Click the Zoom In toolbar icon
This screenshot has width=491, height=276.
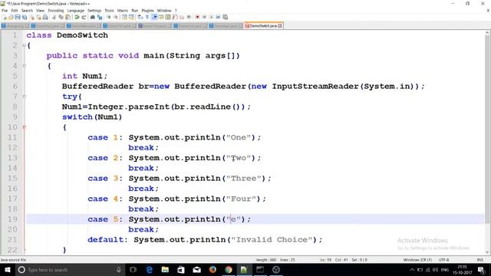click(x=109, y=17)
